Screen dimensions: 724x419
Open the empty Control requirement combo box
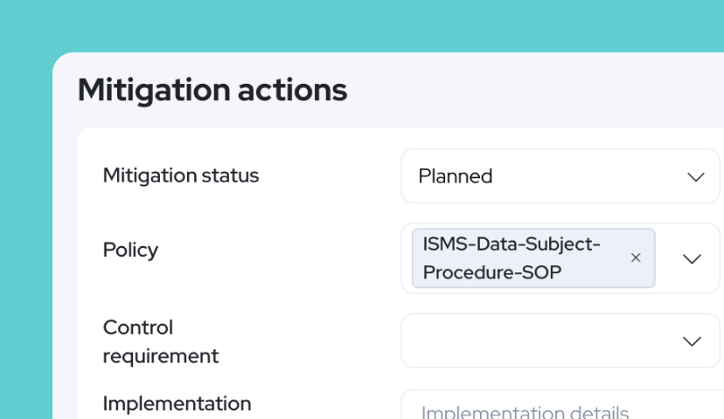542,341
